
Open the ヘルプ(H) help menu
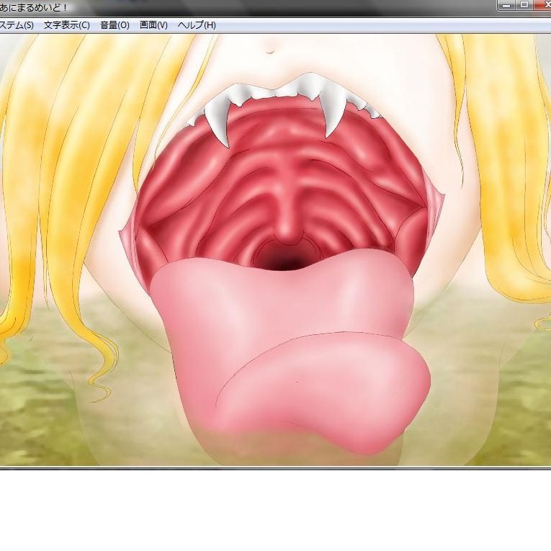(197, 25)
